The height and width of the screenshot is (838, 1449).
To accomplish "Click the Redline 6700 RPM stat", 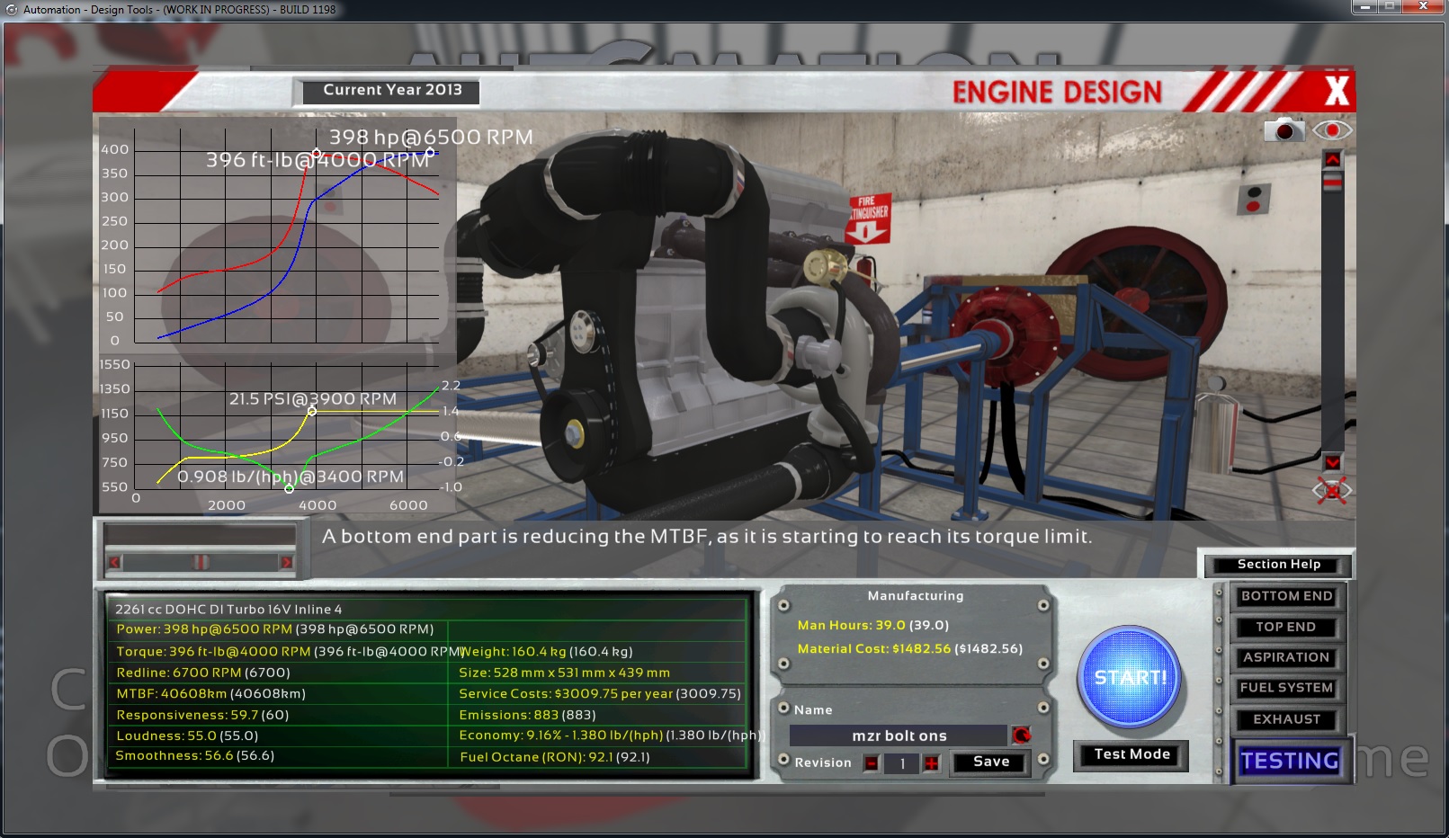I will coord(203,673).
